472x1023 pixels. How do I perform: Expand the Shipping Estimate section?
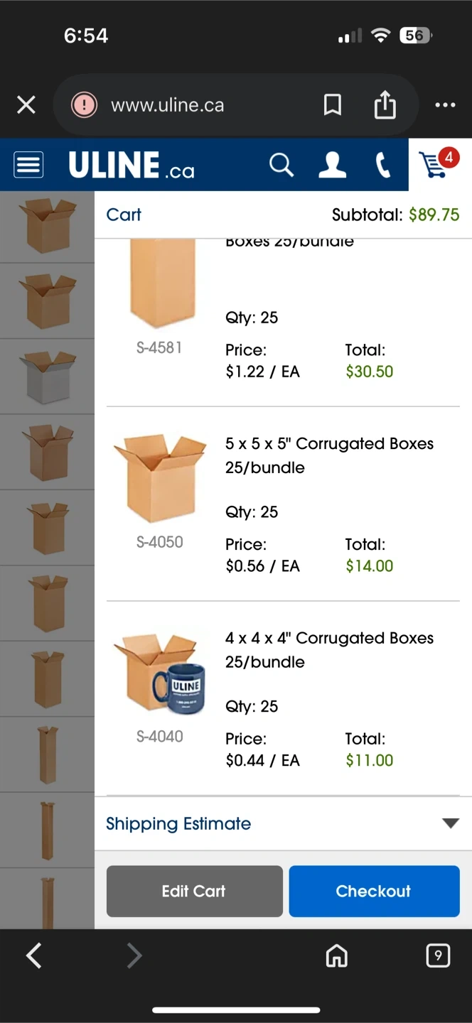tap(178, 823)
